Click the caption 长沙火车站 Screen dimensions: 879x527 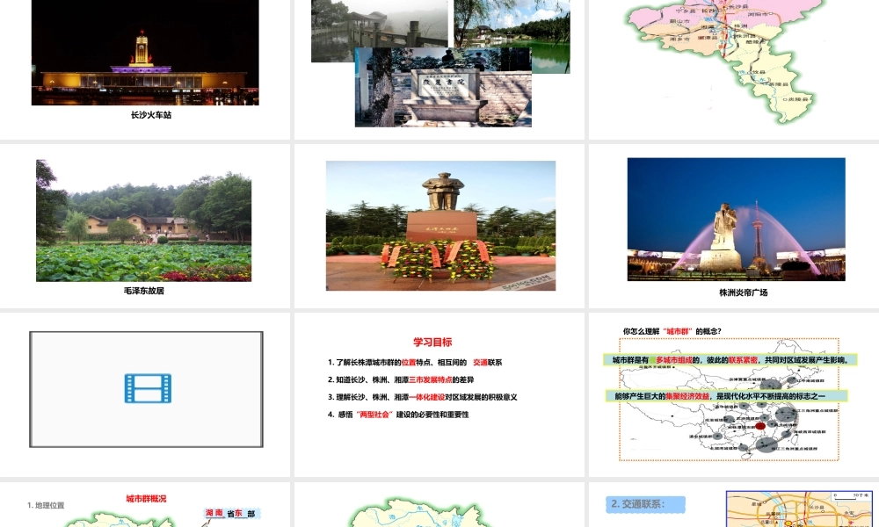(151, 115)
